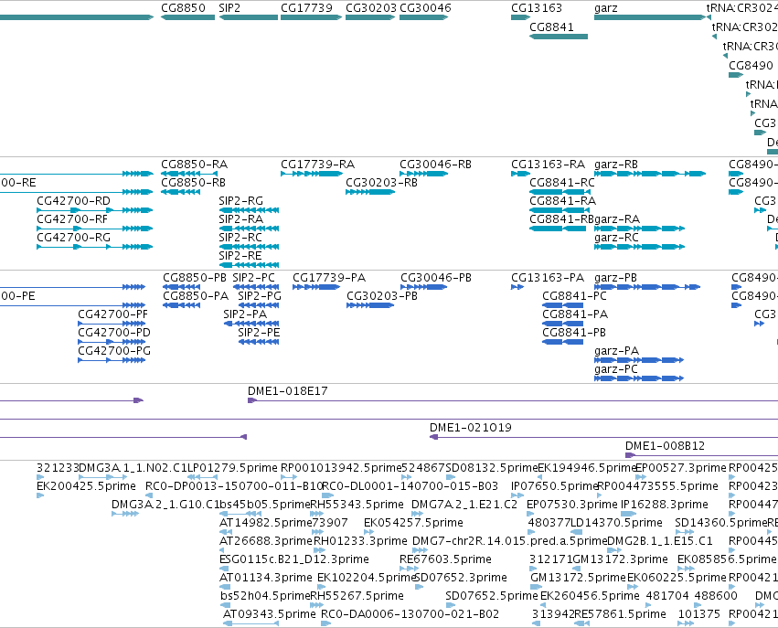This screenshot has height=628, width=778.
Task: Select the SIP2-RA transcript
Action: (x=249, y=229)
